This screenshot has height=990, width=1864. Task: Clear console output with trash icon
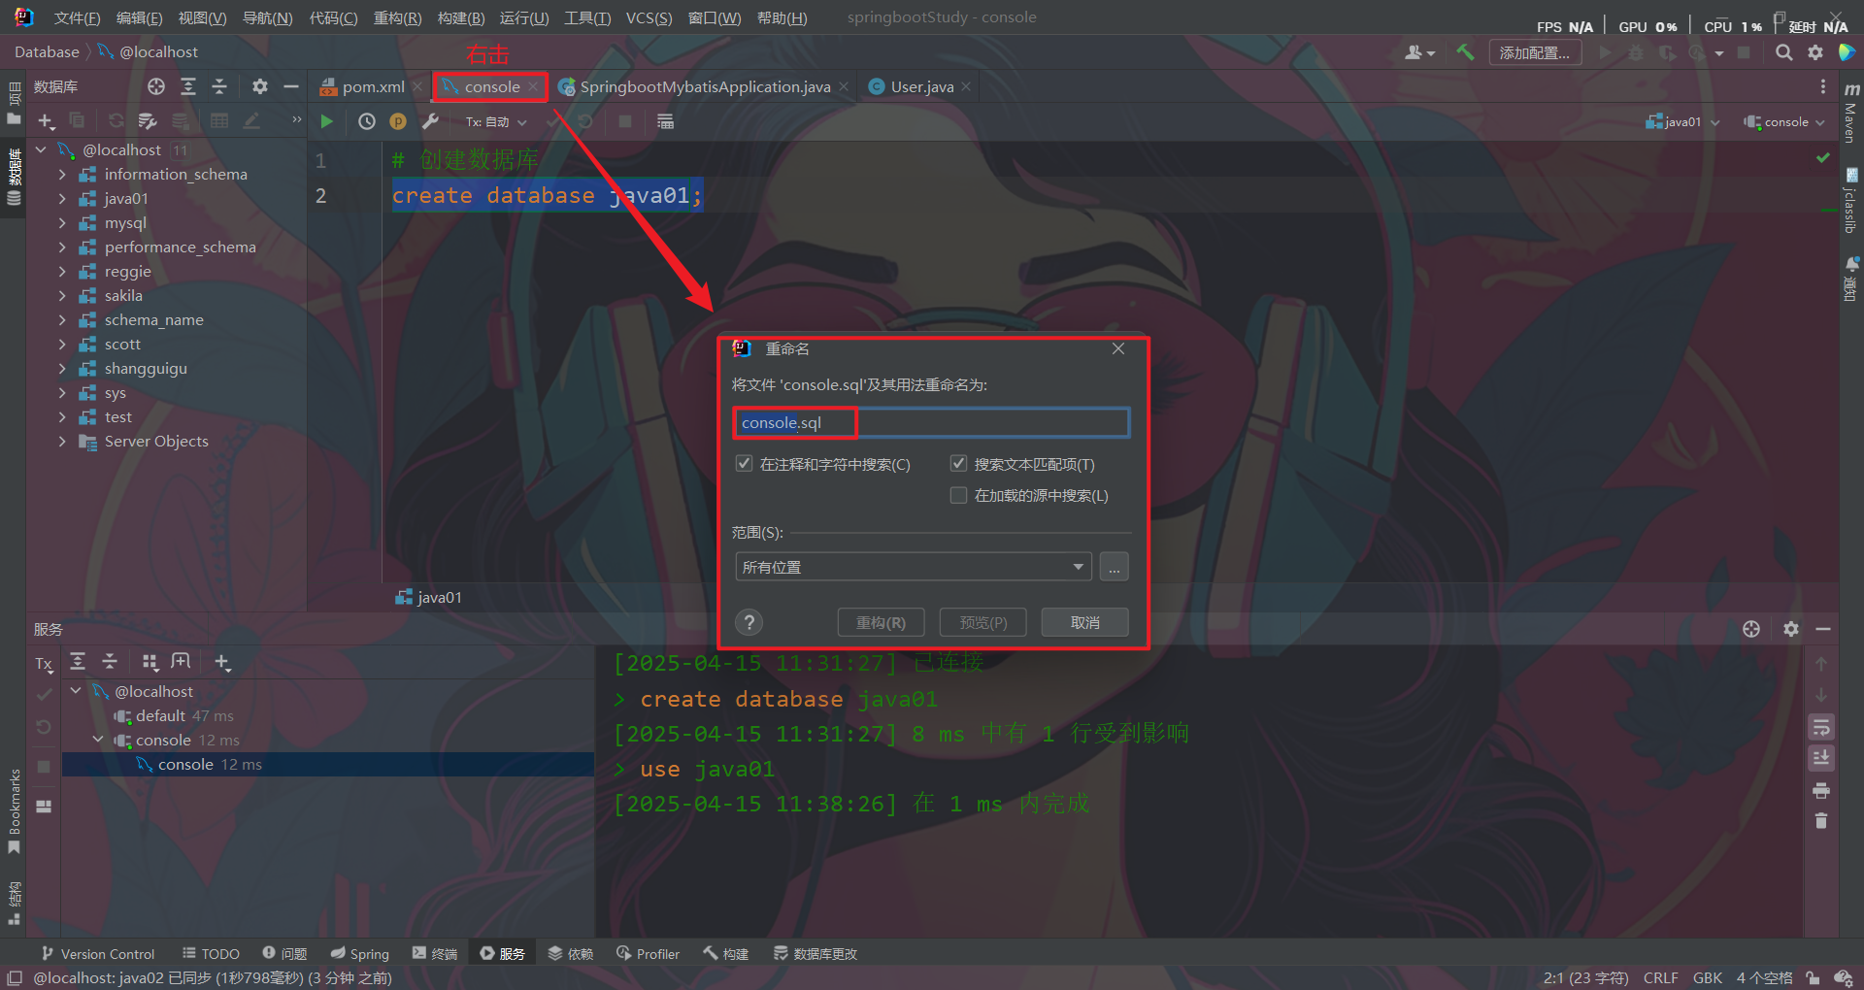pos(1821,821)
